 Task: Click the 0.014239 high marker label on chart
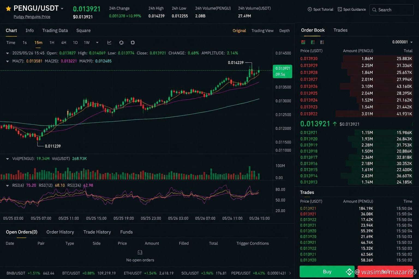click(236, 63)
